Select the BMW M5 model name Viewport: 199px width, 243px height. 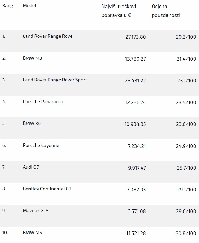32,233
